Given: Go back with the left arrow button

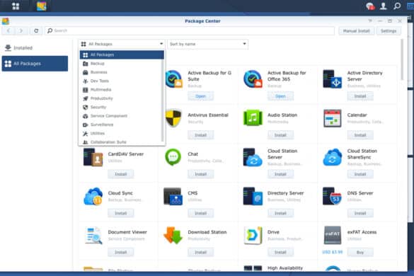Looking at the screenshot, I should point(8,30).
